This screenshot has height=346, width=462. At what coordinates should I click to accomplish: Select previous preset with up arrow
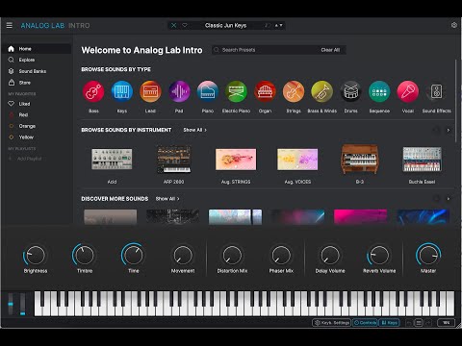276,25
